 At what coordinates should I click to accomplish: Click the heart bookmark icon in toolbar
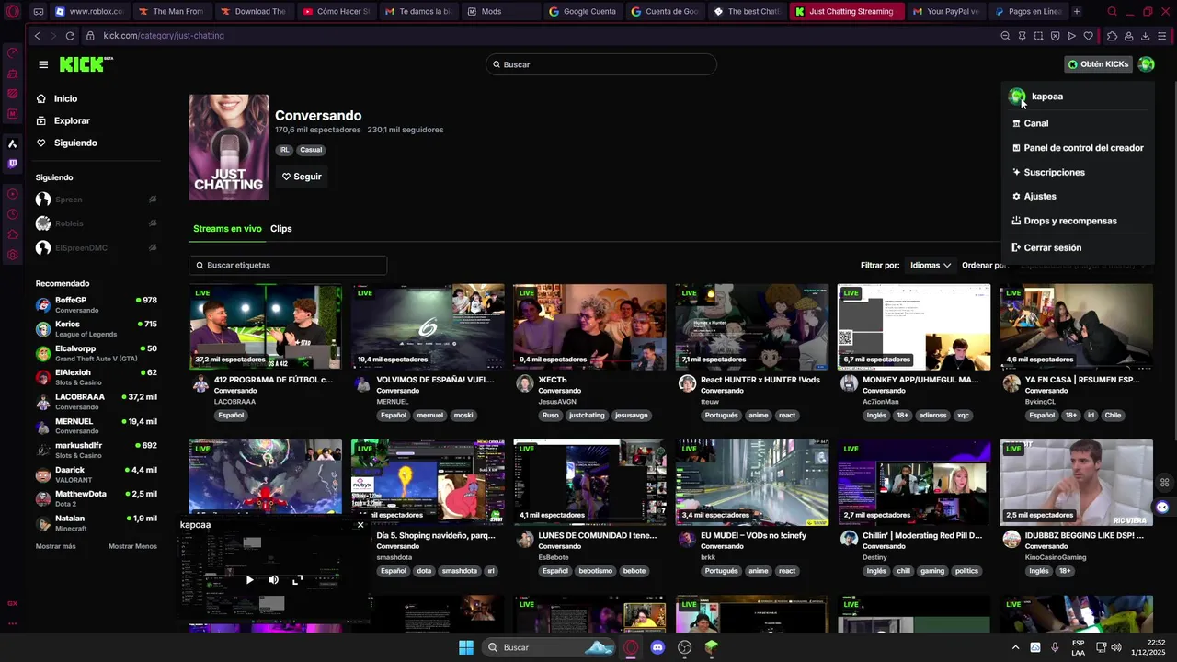(1088, 36)
